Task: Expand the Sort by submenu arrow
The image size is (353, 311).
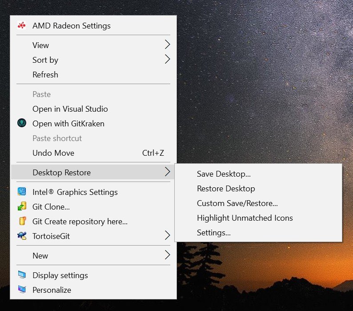Action: (x=167, y=60)
